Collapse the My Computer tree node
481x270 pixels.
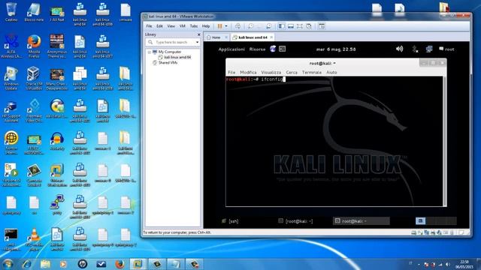click(150, 52)
